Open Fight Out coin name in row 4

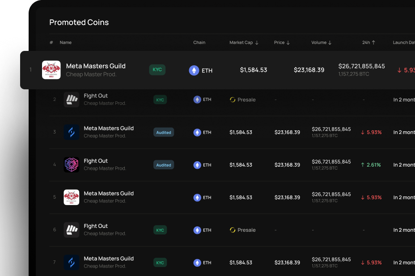96,161
